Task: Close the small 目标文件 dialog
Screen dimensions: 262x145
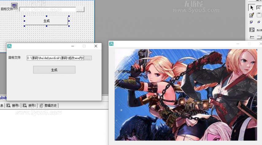Action: [96, 46]
